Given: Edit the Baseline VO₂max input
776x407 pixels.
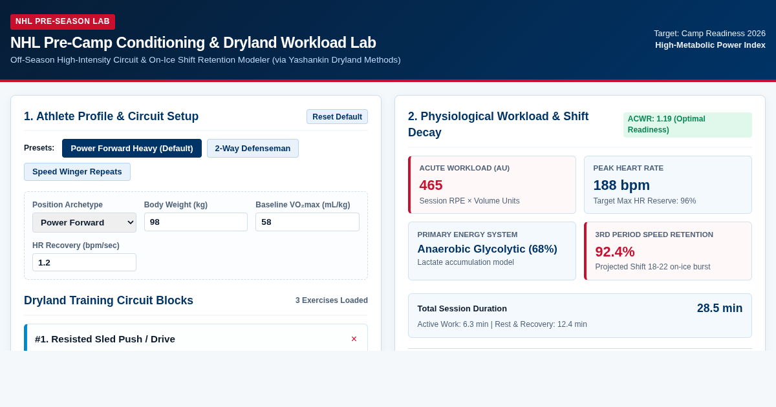Looking at the screenshot, I should [307, 222].
